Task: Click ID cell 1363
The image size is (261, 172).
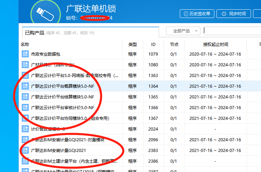Action: tap(153, 76)
